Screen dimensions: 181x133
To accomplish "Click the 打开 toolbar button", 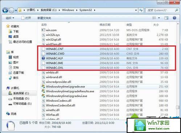I will pyautogui.click(x=26, y=18).
